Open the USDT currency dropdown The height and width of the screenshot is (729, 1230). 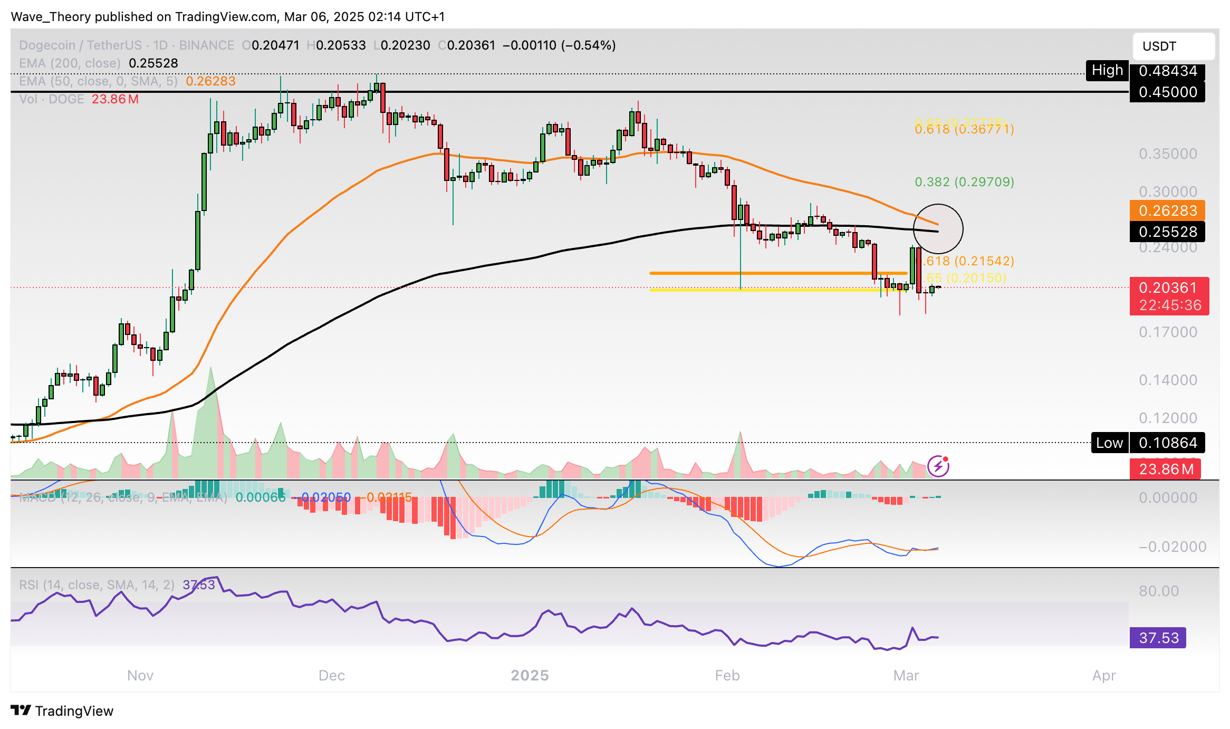tap(1173, 46)
